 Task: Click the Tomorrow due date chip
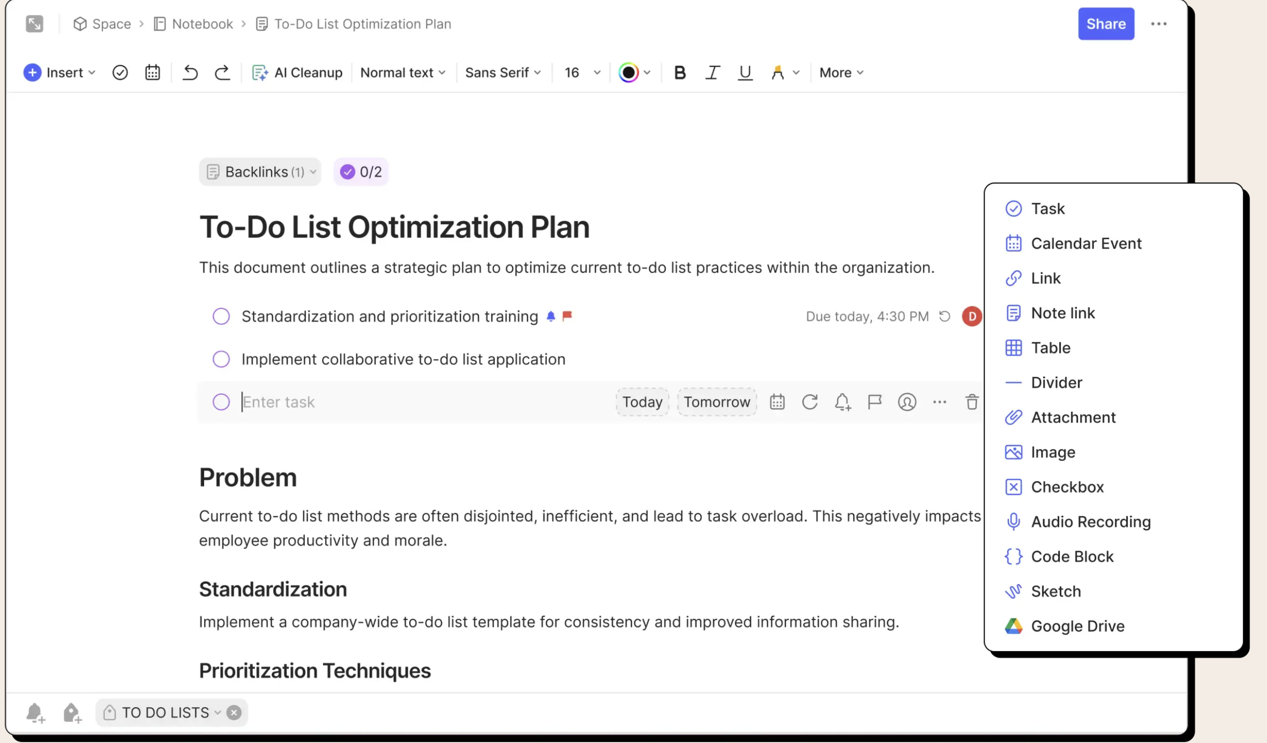pyautogui.click(x=717, y=402)
